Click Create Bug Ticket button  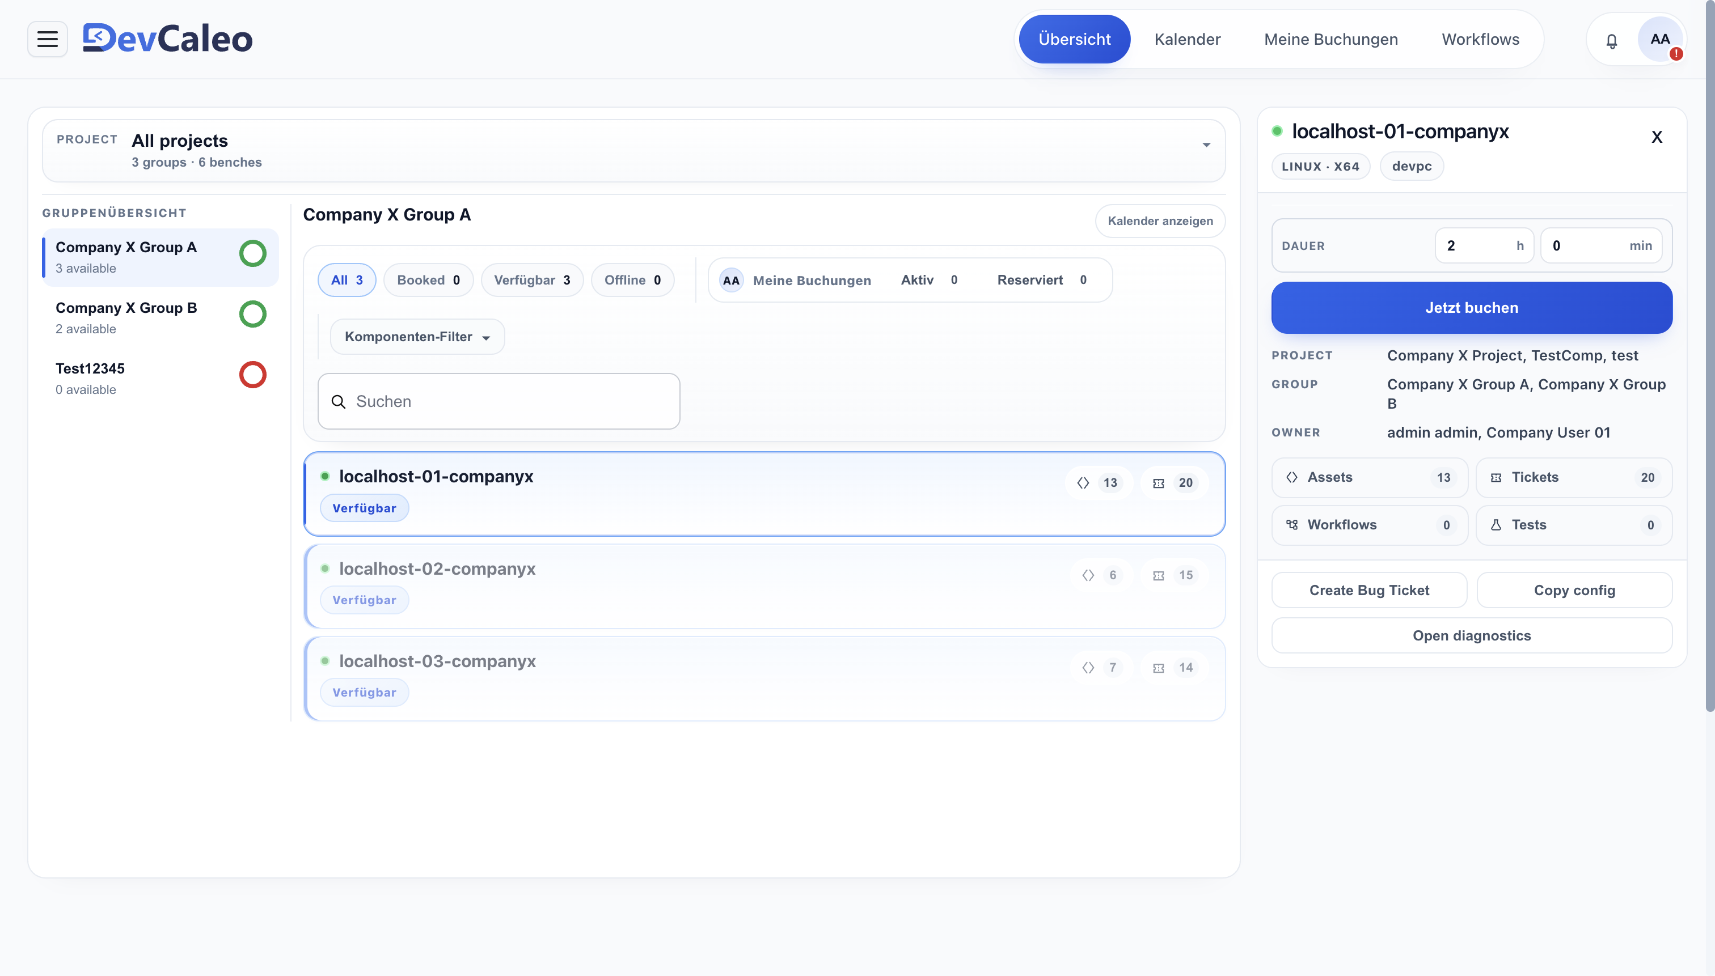point(1369,590)
